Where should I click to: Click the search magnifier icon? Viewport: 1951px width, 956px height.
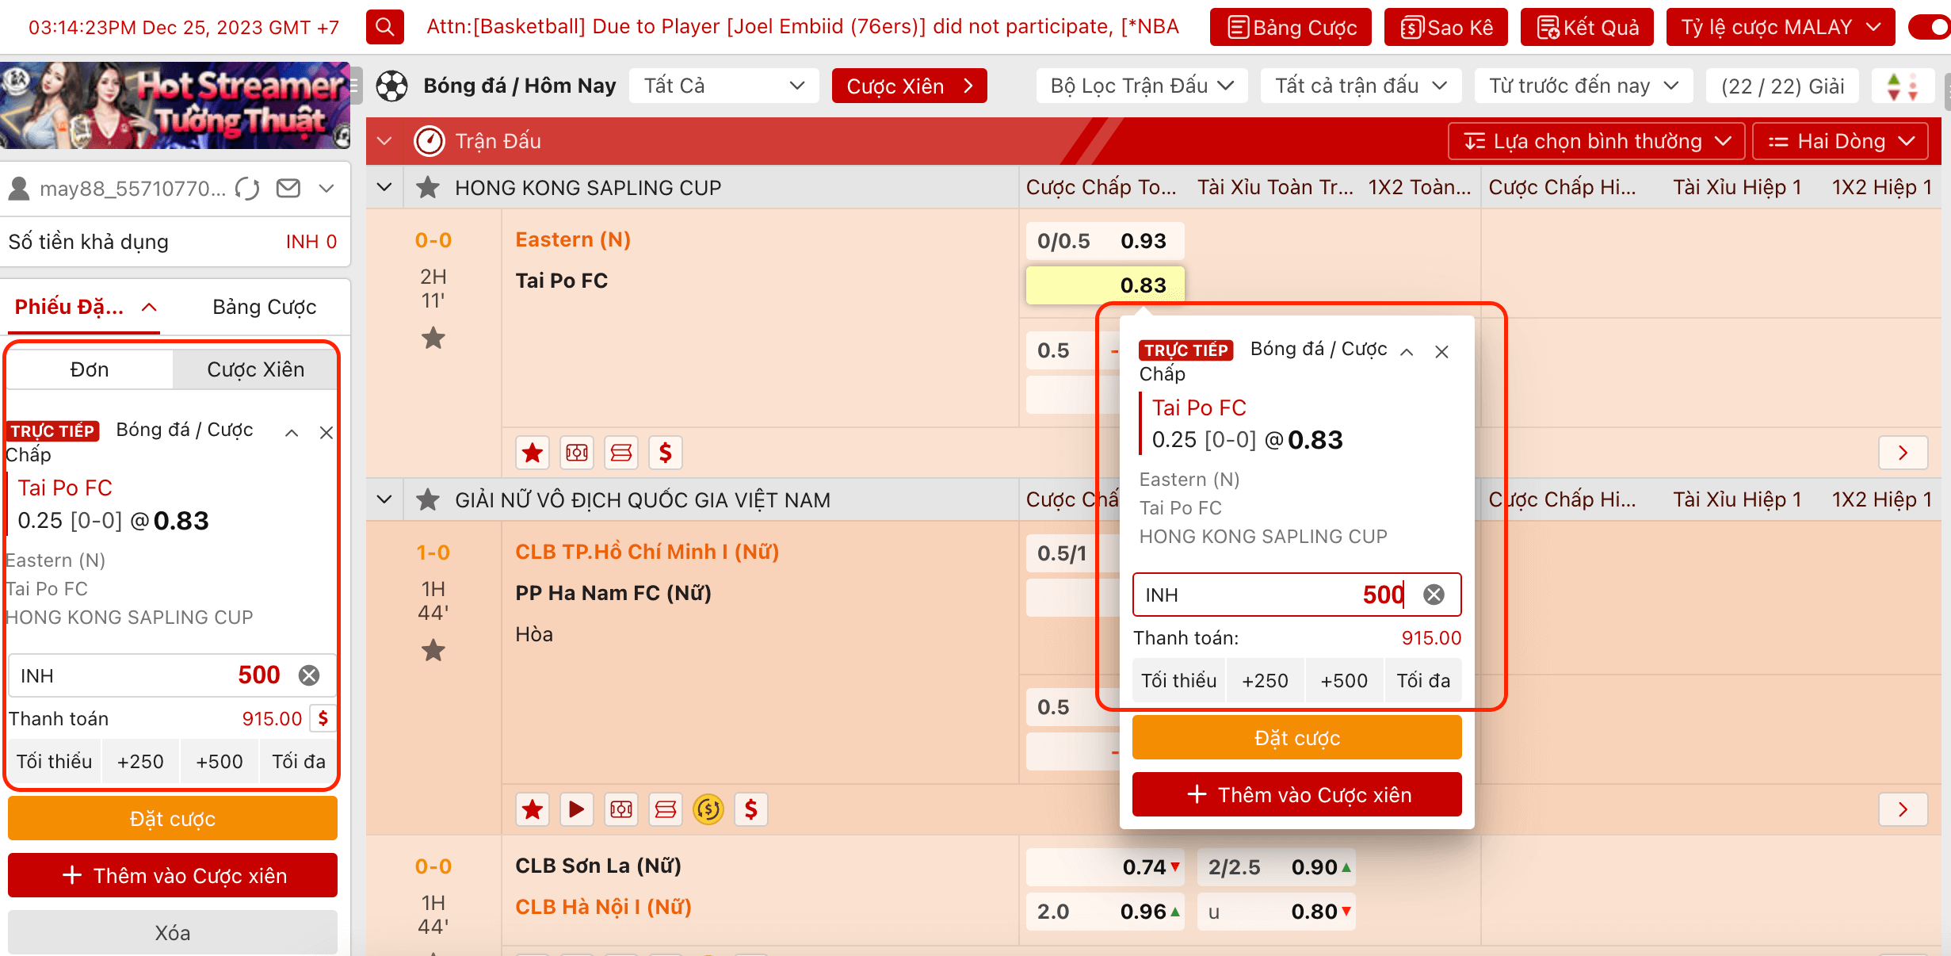coord(384,27)
